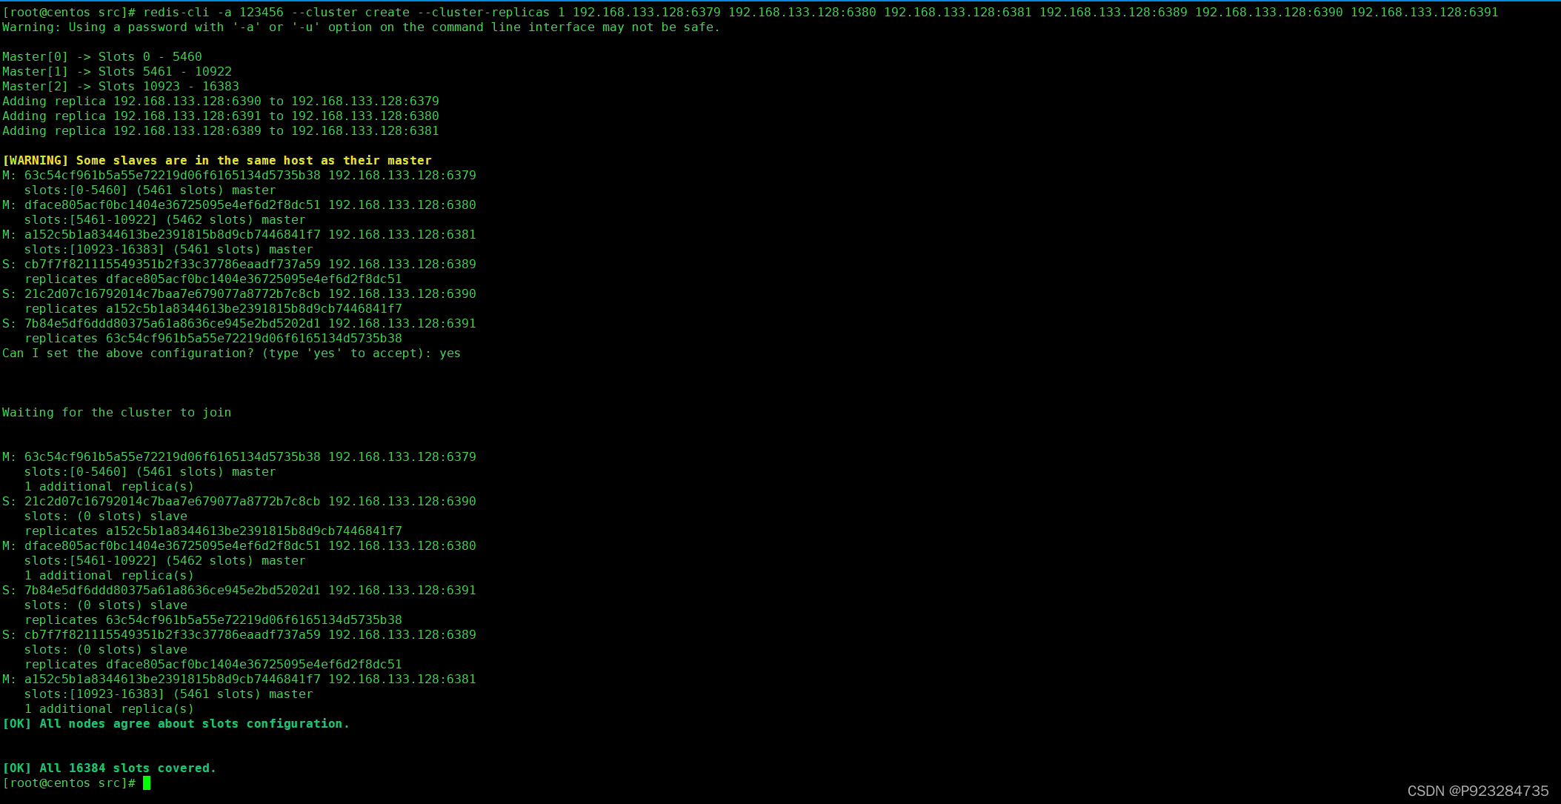Click the final [root@centos src]# prompt
The width and height of the screenshot is (1561, 804).
click(68, 783)
